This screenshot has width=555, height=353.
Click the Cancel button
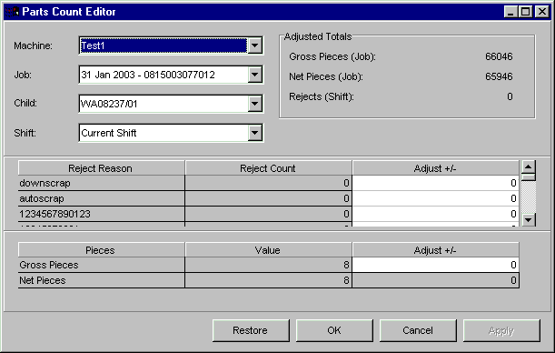[x=418, y=330]
